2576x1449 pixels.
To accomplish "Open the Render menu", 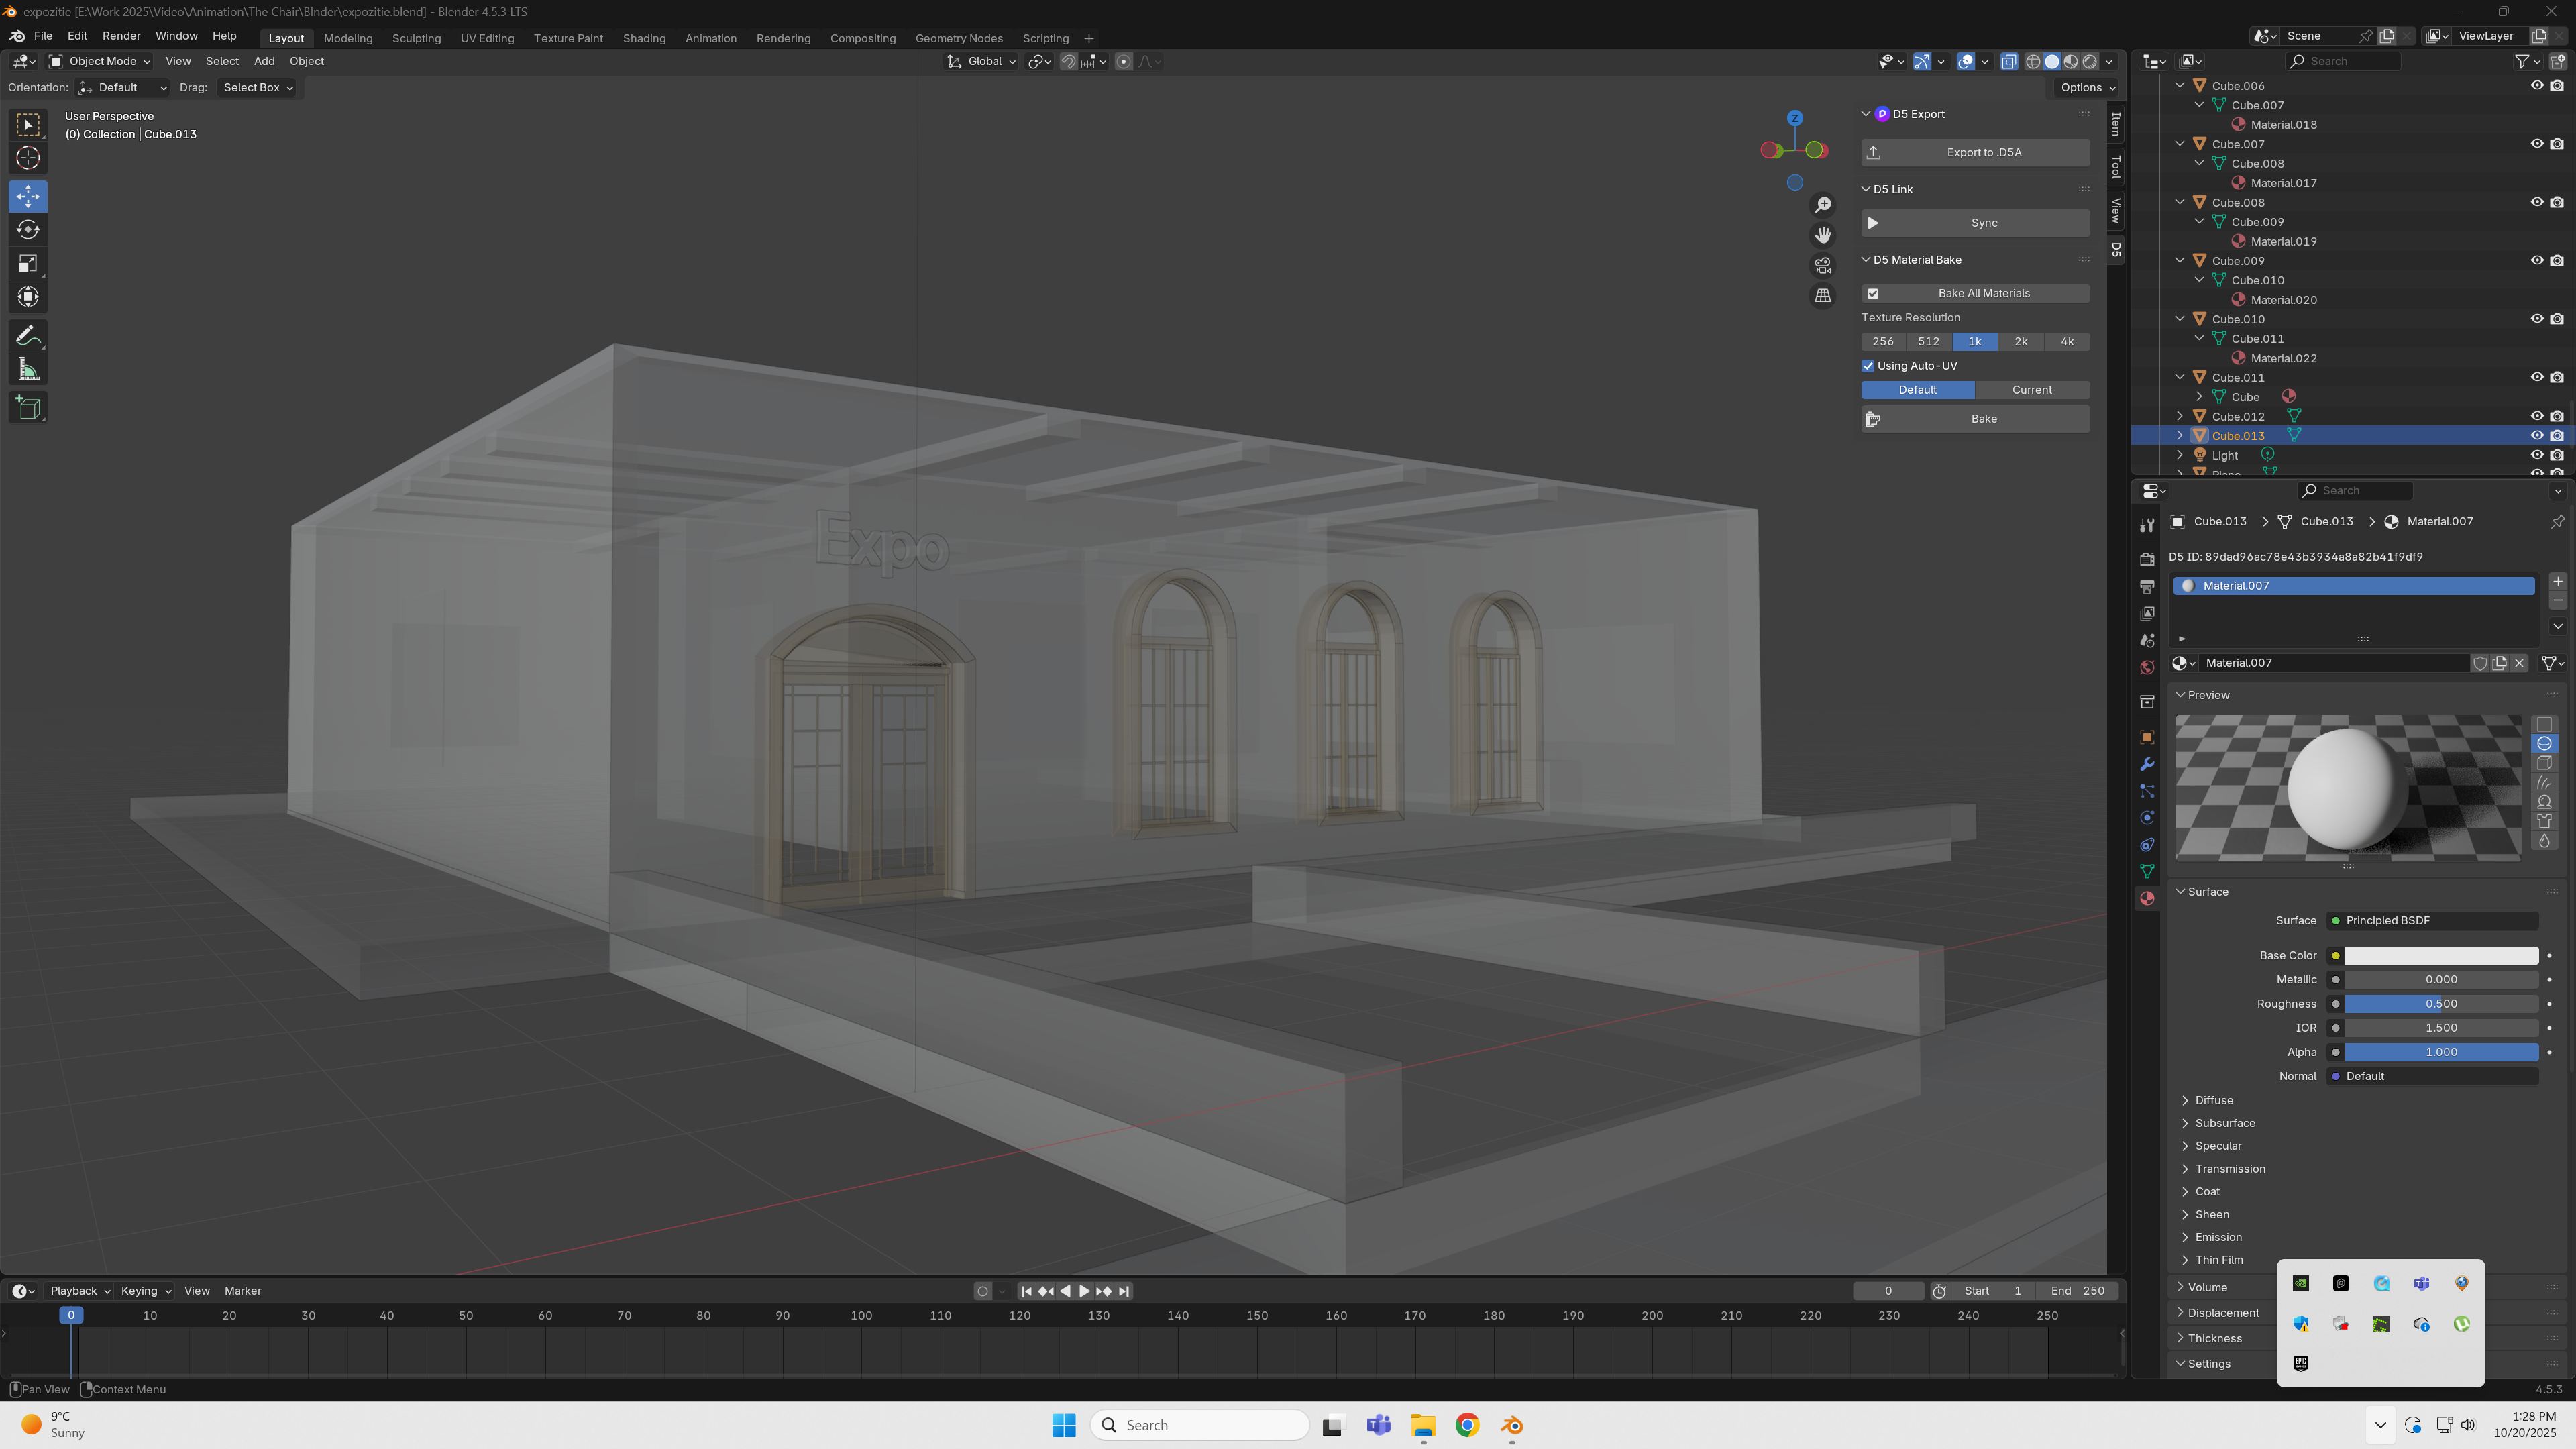I will click(121, 36).
